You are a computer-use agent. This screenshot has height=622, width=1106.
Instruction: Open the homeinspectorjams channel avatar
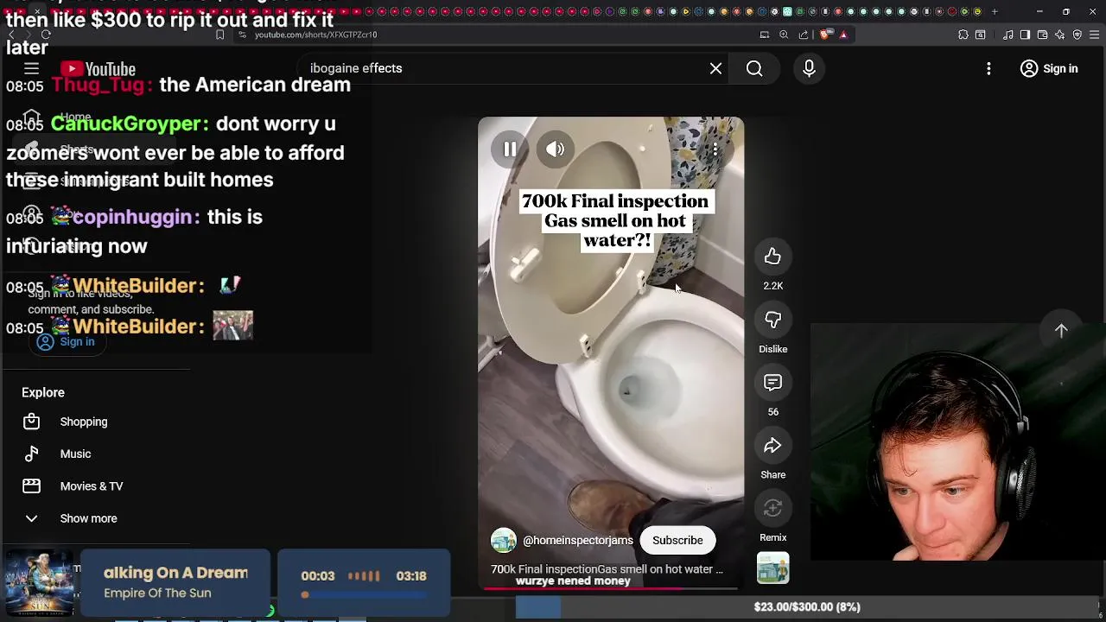pyautogui.click(x=503, y=540)
